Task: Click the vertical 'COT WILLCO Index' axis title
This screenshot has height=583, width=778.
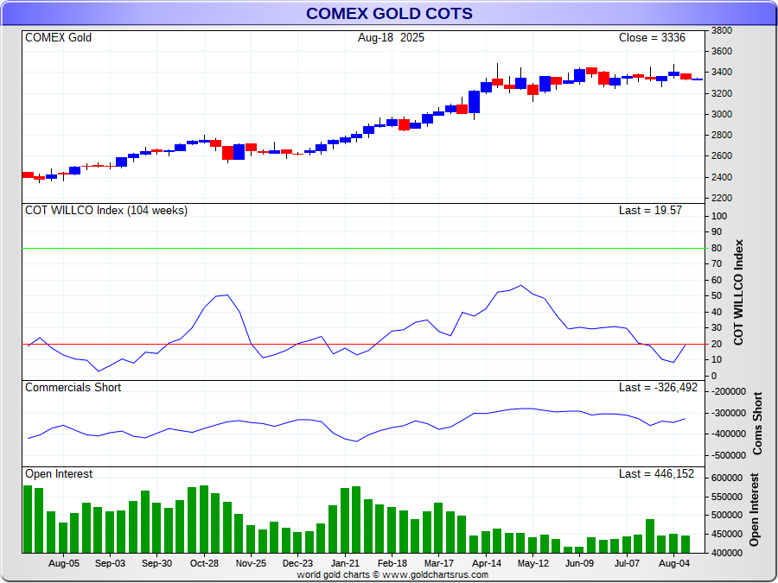Action: (x=738, y=293)
